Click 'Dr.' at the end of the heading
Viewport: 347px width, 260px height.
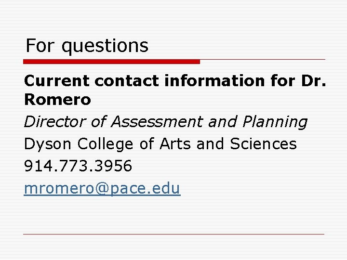tap(314, 80)
